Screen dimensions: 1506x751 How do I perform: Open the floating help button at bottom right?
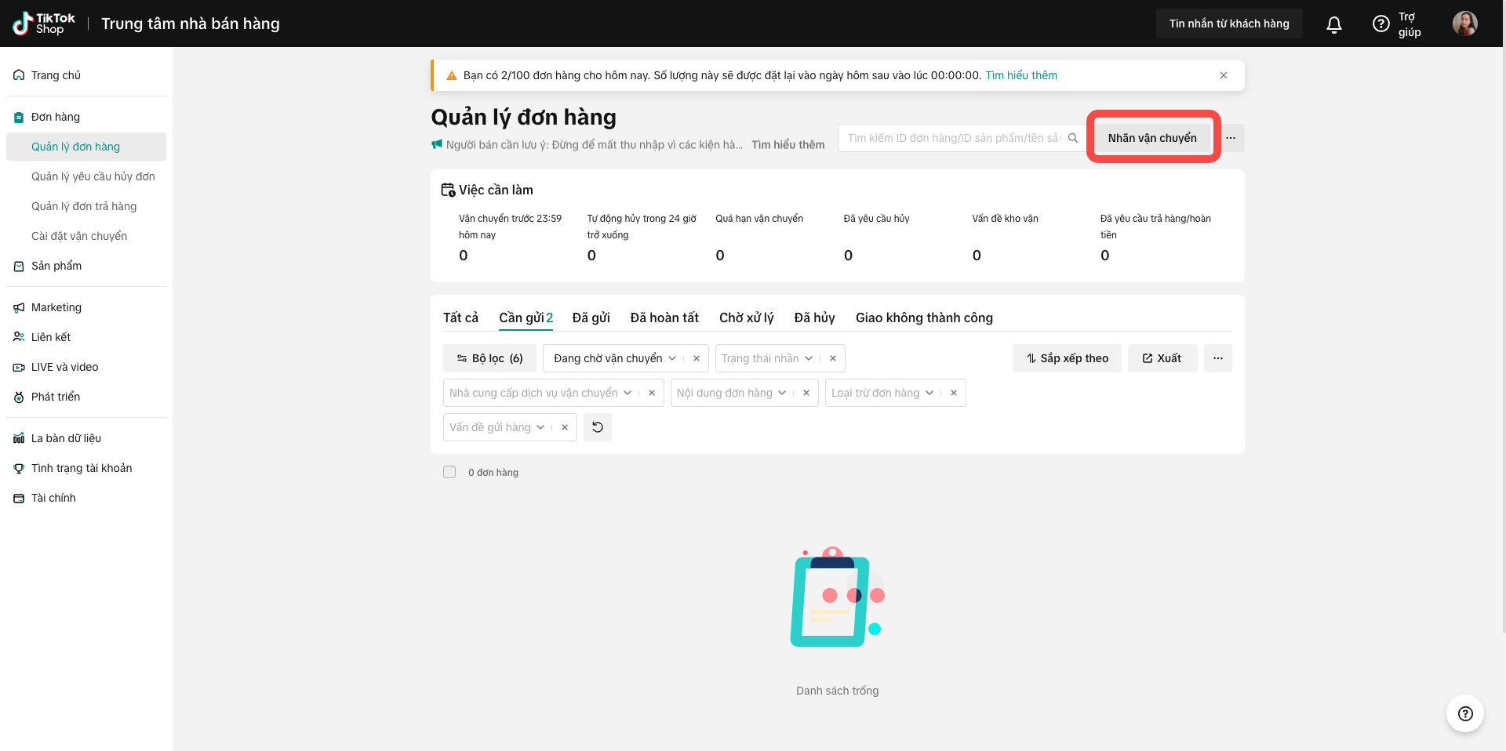tap(1464, 713)
